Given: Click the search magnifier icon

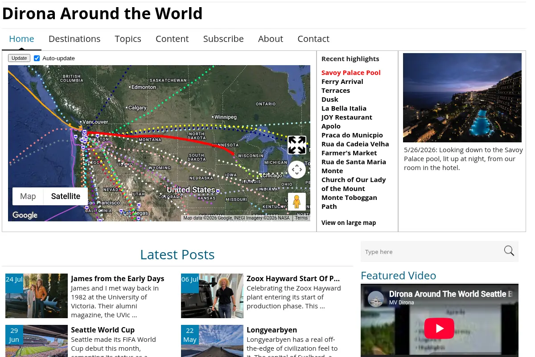Looking at the screenshot, I should click(509, 251).
